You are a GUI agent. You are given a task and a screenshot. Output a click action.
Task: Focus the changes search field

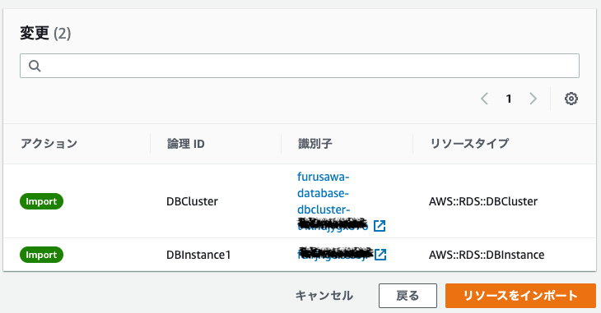click(x=300, y=66)
